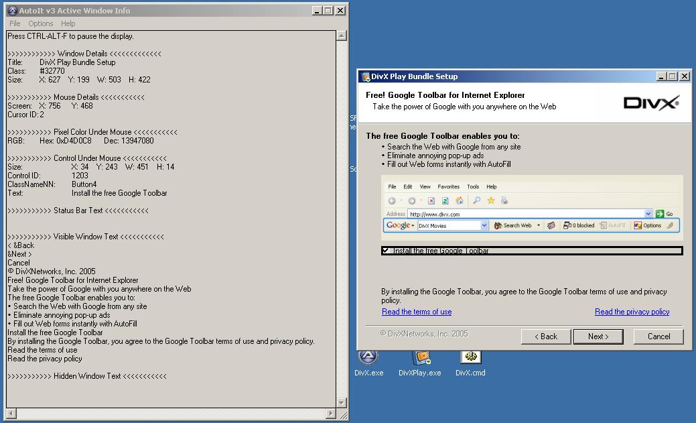Open the File menu in AutoIt Window Info

click(15, 23)
